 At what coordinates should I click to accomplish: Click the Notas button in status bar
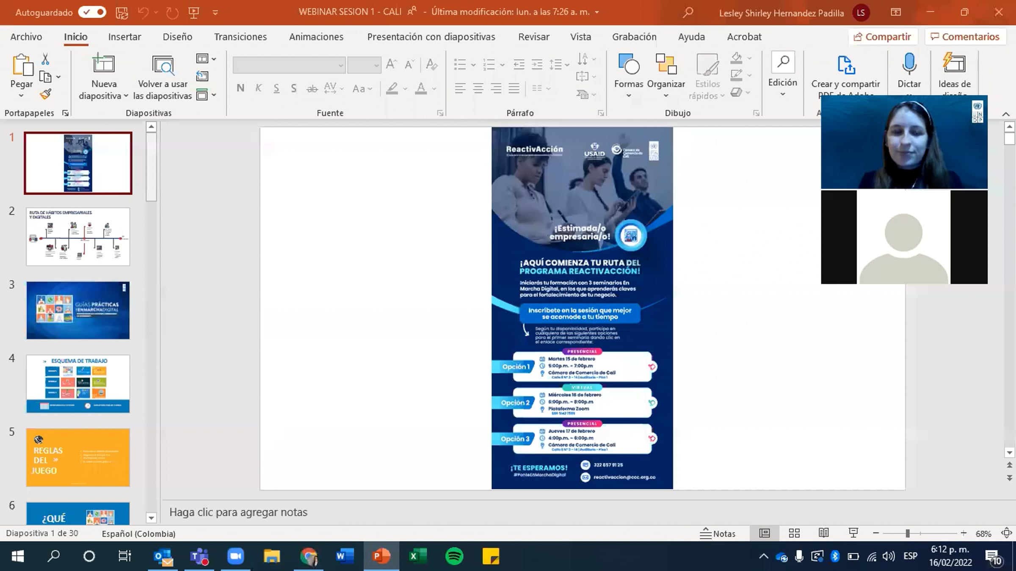pos(718,533)
